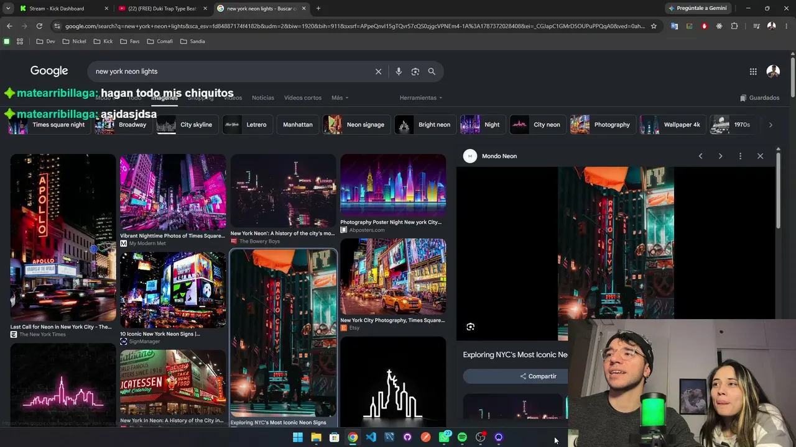Filter by the Wallpaper 4k chip

coord(673,125)
